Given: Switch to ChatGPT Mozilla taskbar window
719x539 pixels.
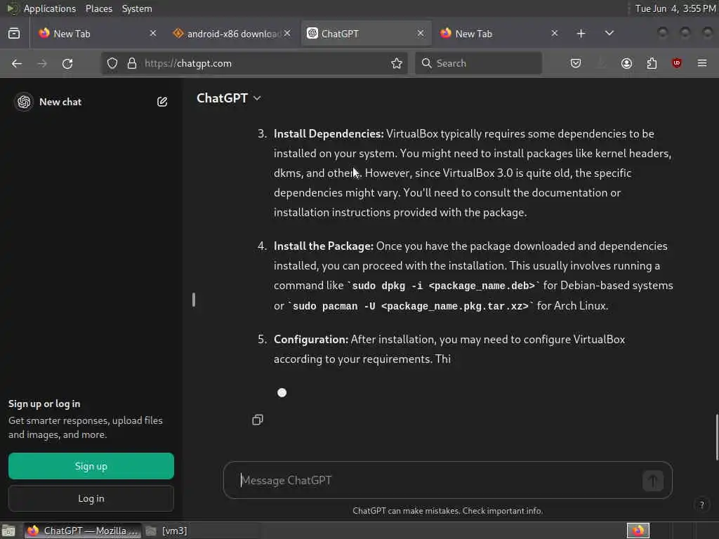Looking at the screenshot, I should pos(83,531).
